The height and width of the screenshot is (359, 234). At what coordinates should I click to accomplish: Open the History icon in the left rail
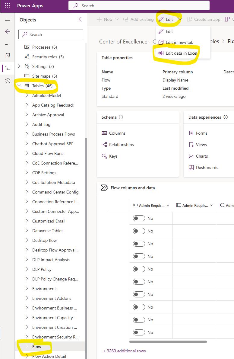point(7,81)
